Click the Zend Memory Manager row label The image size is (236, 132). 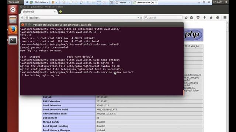click(56, 130)
